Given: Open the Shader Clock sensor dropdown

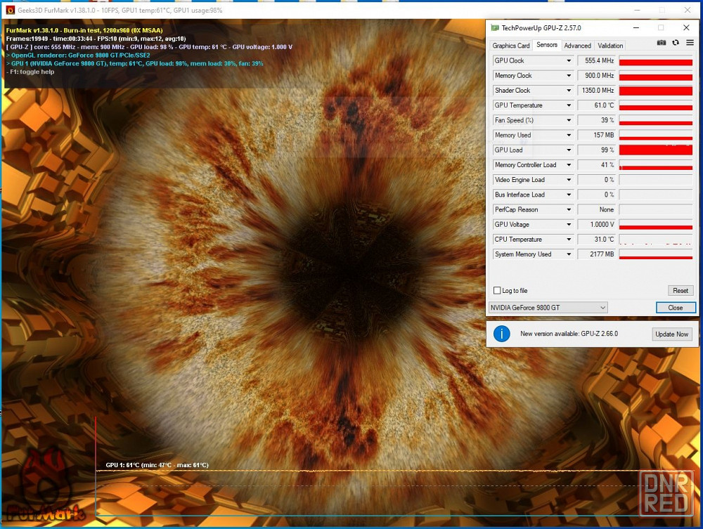Looking at the screenshot, I should pos(569,90).
